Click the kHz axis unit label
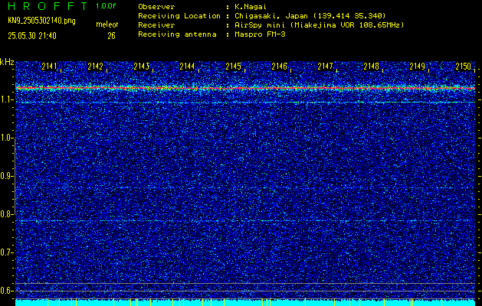Image resolution: width=482 pixels, height=306 pixels. click(7, 62)
